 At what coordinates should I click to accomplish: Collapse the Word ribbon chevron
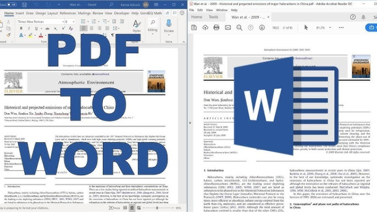(x=184, y=42)
